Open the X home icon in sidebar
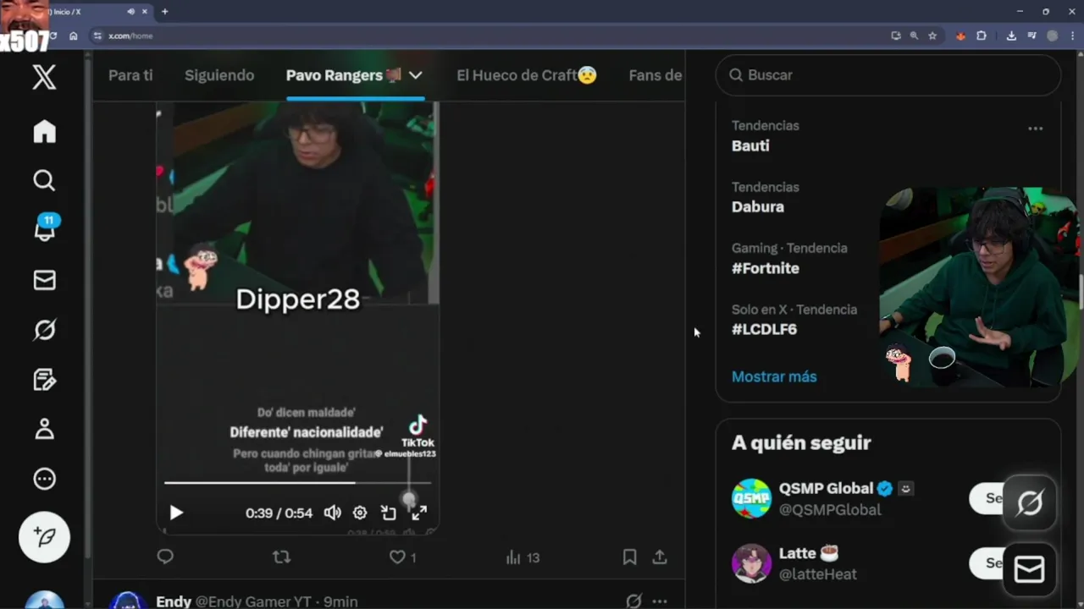1084x609 pixels. (x=44, y=132)
